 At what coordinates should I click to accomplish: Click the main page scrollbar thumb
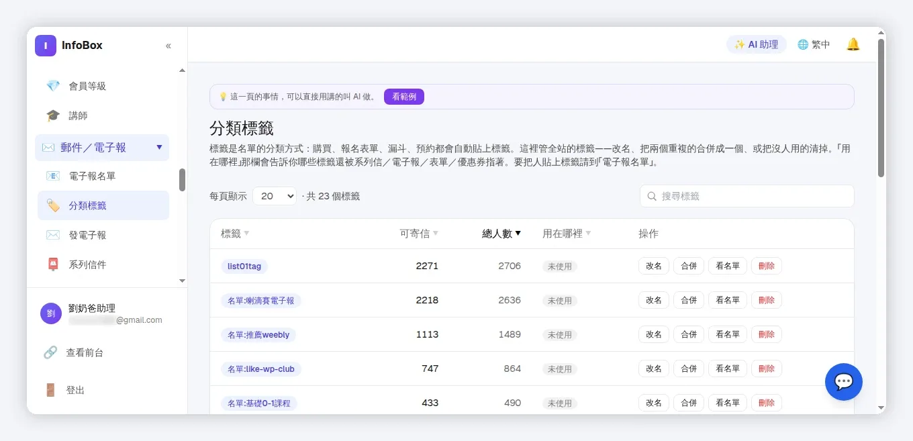[881, 108]
